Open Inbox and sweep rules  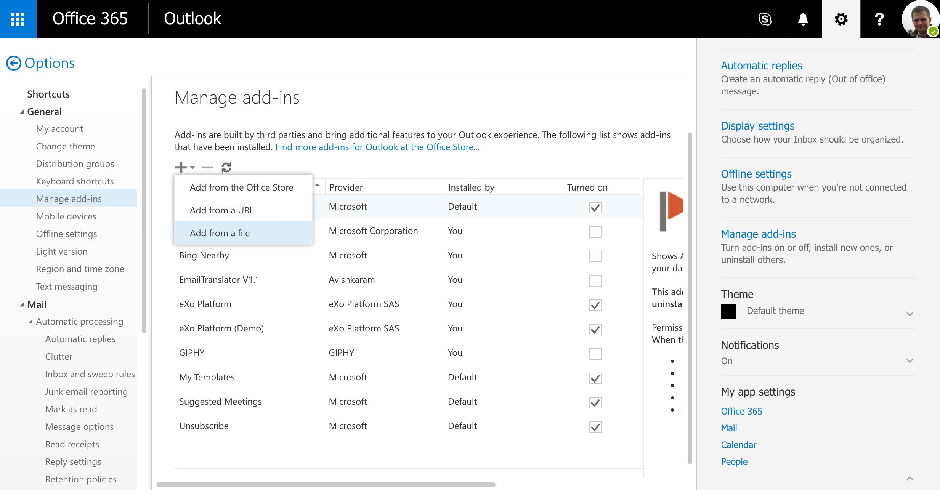[90, 374]
